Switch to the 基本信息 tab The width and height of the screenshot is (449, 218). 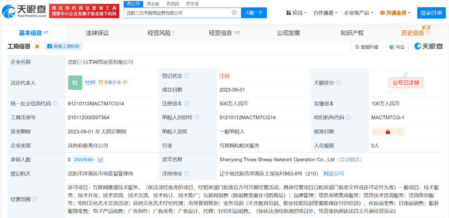(x=34, y=33)
